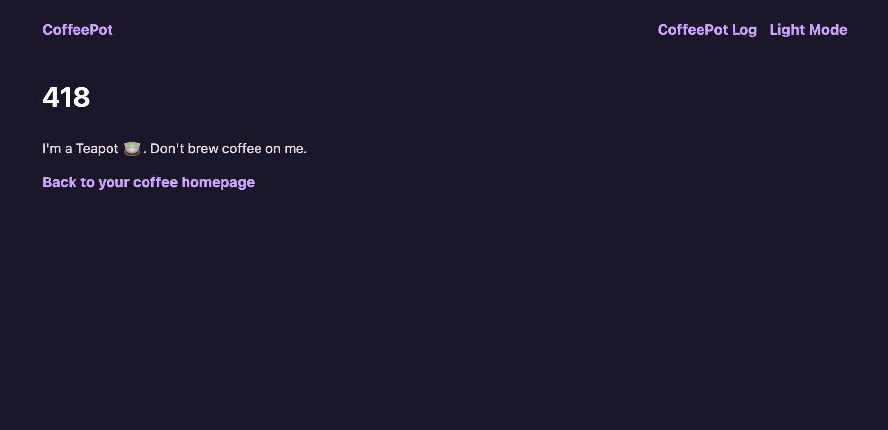Click the digit 8 in the 418 heading
This screenshot has width=888, height=430.
point(81,97)
